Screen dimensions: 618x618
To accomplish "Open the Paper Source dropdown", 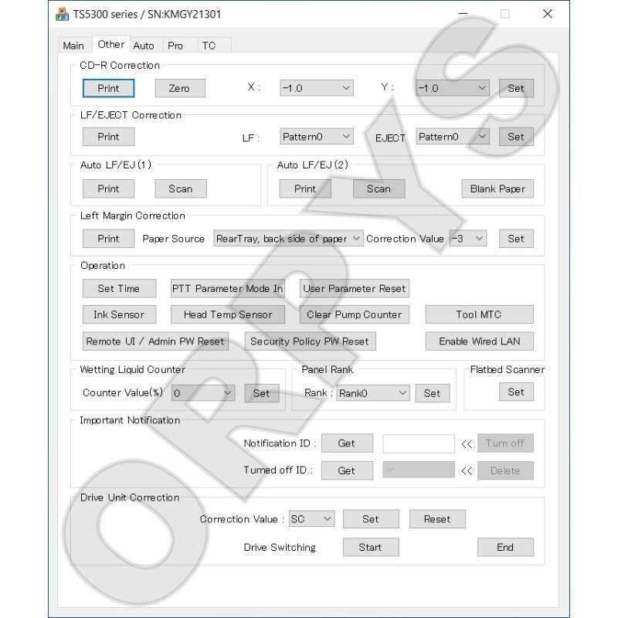I will tap(288, 239).
